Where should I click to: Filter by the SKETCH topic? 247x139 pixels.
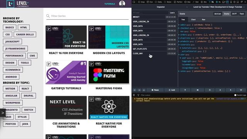(x=29, y=110)
